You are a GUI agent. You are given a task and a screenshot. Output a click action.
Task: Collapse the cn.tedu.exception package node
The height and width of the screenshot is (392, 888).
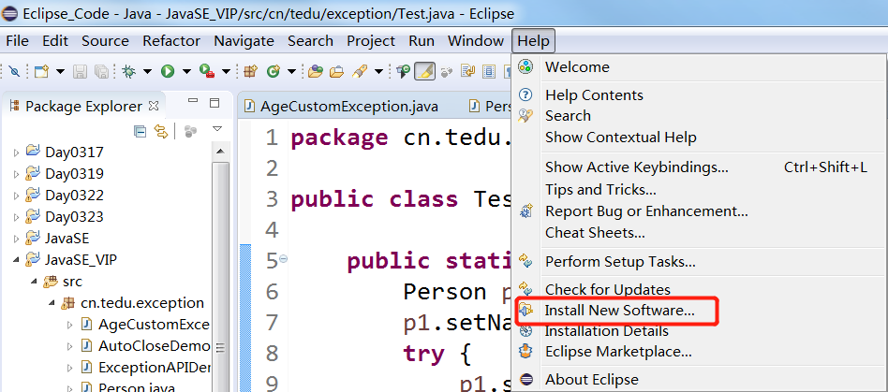pos(52,303)
